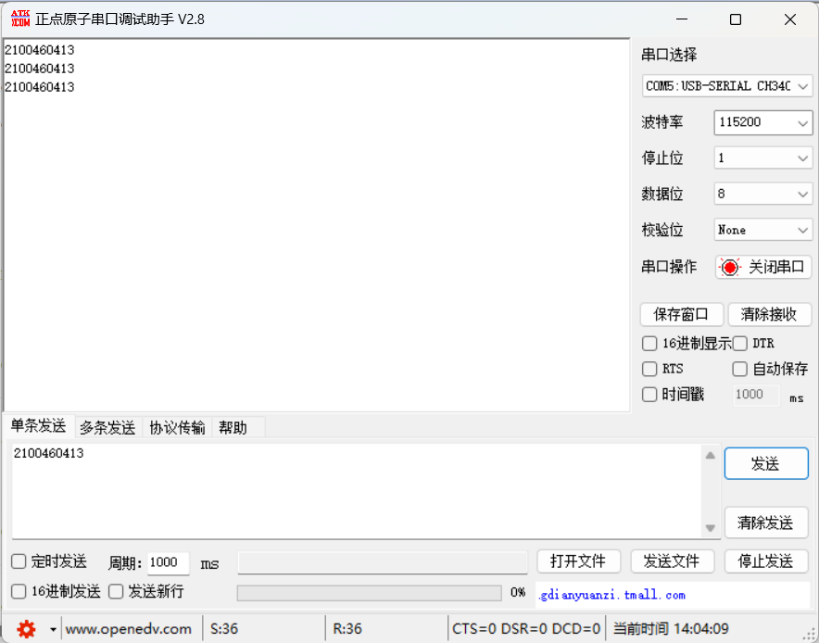The width and height of the screenshot is (819, 643).
Task: Toggle the DTR checkbox
Action: pos(739,344)
